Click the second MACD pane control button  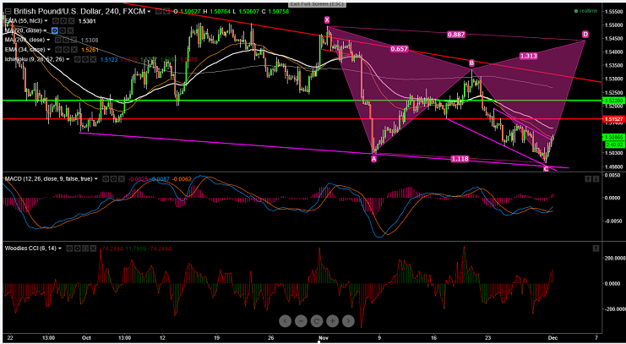[x=596, y=179]
